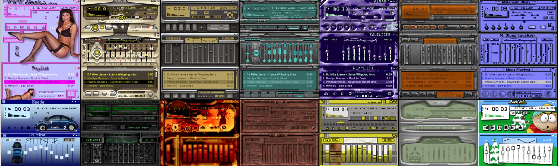Open the top-left menu arrow on Destructamp
This screenshot has width=558, height=166.
(322, 102)
